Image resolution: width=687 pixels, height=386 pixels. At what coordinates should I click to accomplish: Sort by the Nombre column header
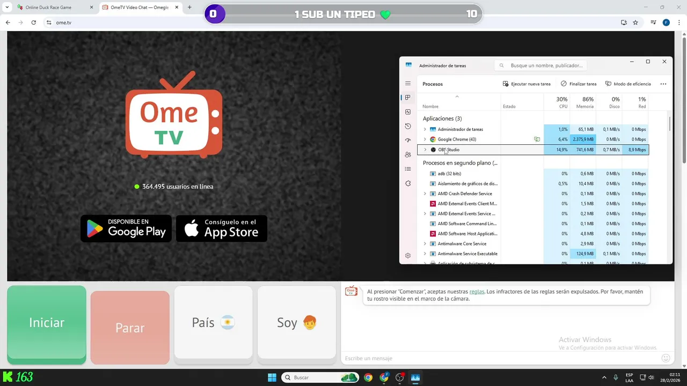tap(459, 102)
